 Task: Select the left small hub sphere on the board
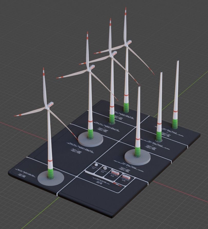pos(96,165)
